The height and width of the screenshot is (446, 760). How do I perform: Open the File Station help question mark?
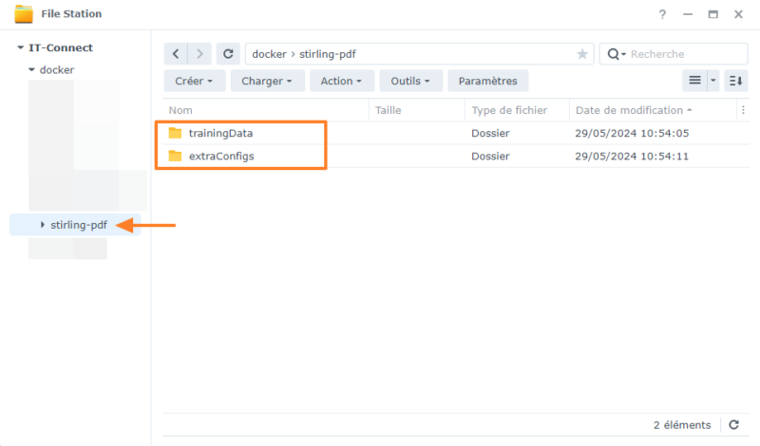coord(662,14)
